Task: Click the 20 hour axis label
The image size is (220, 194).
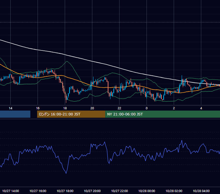Action: tap(92, 108)
